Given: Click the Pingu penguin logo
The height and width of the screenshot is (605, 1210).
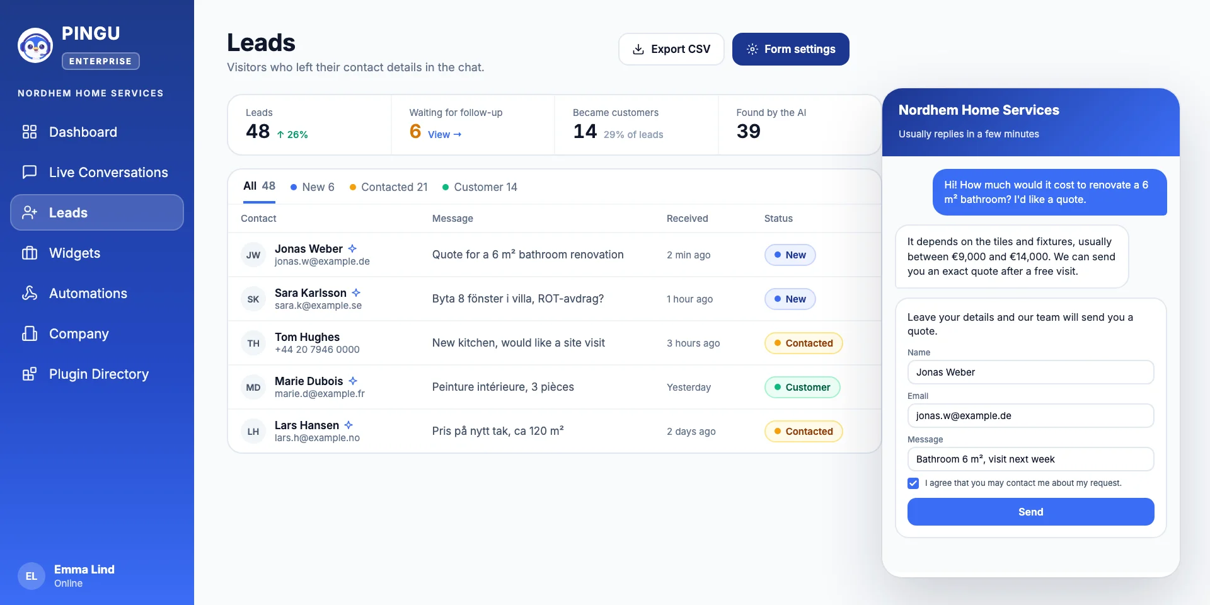Looking at the screenshot, I should click(x=35, y=45).
